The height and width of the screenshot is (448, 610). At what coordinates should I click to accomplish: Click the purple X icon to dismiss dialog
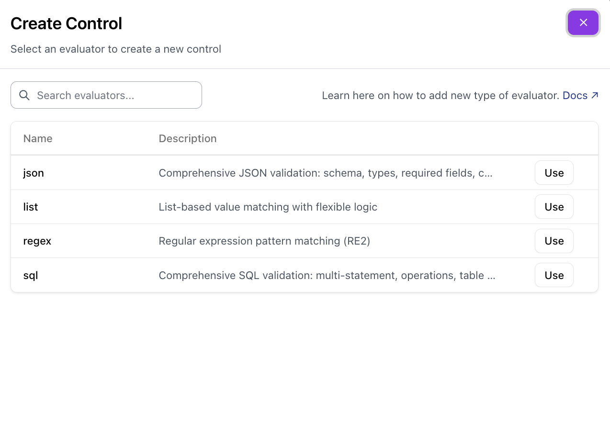point(583,22)
